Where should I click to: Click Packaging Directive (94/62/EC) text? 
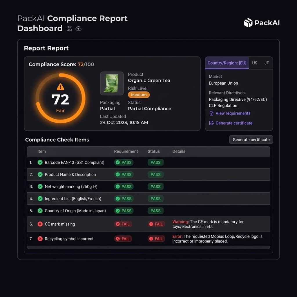tap(238, 99)
